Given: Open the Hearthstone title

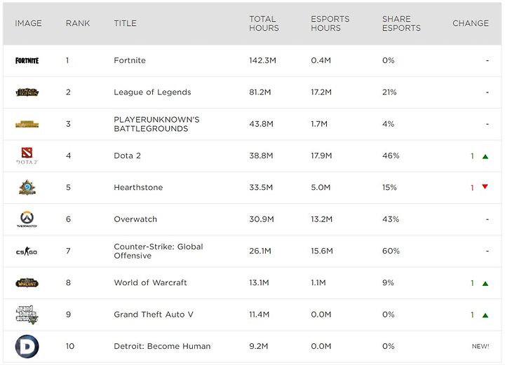Looking at the screenshot, I should pos(138,188).
